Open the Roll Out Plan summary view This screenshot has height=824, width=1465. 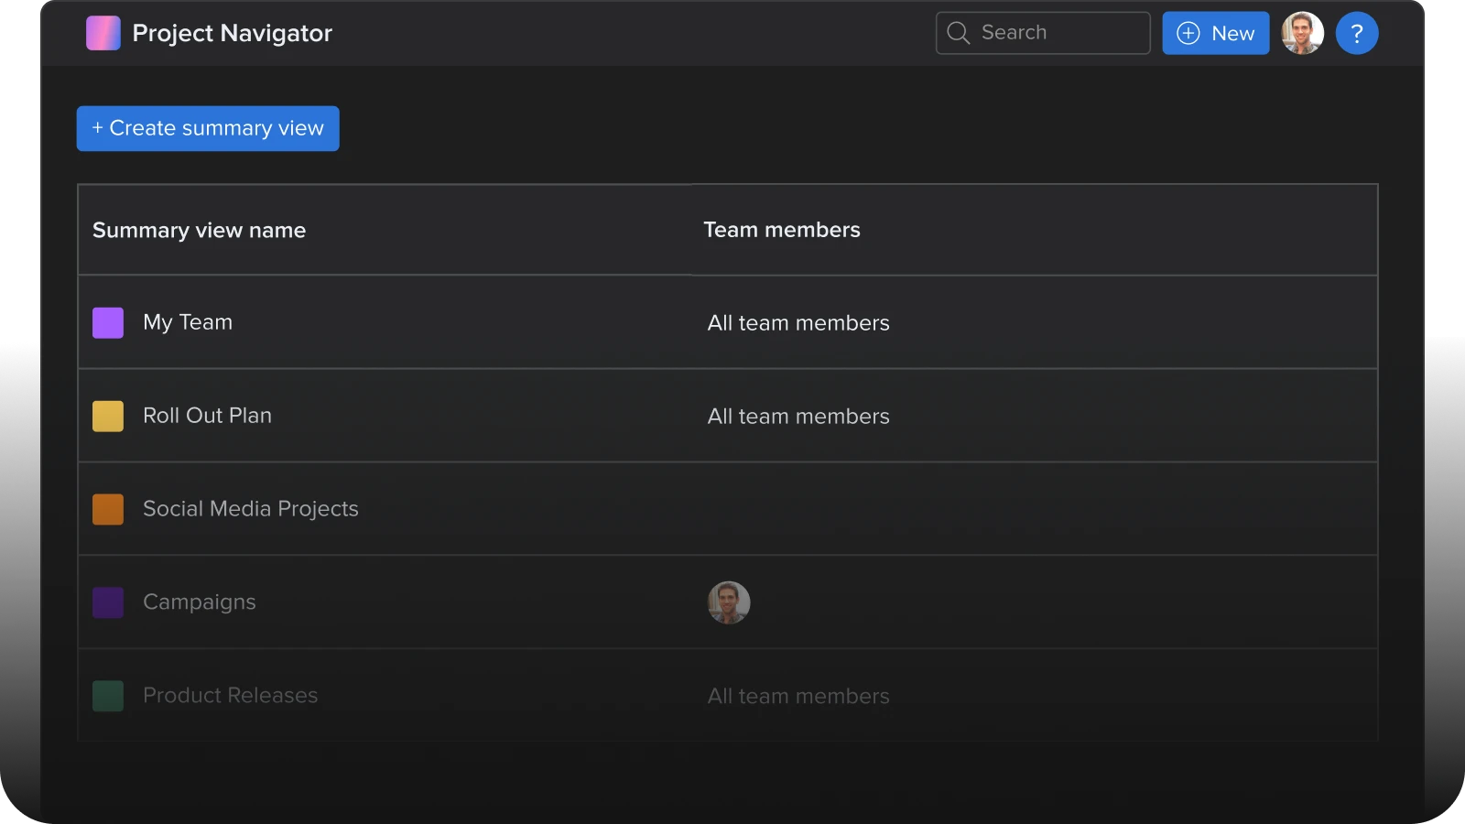coord(207,416)
